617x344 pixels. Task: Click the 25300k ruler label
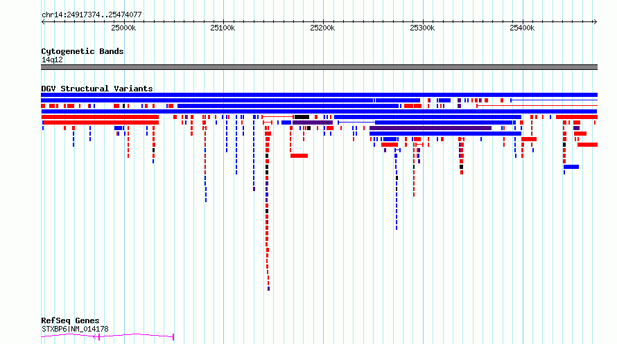coord(422,28)
